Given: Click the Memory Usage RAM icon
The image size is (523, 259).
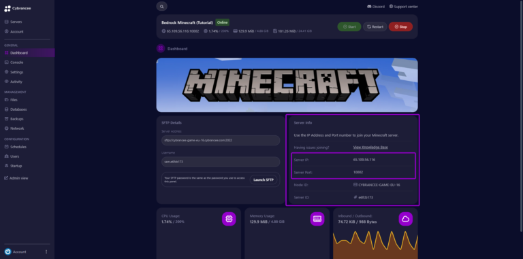Looking at the screenshot, I should (317, 219).
